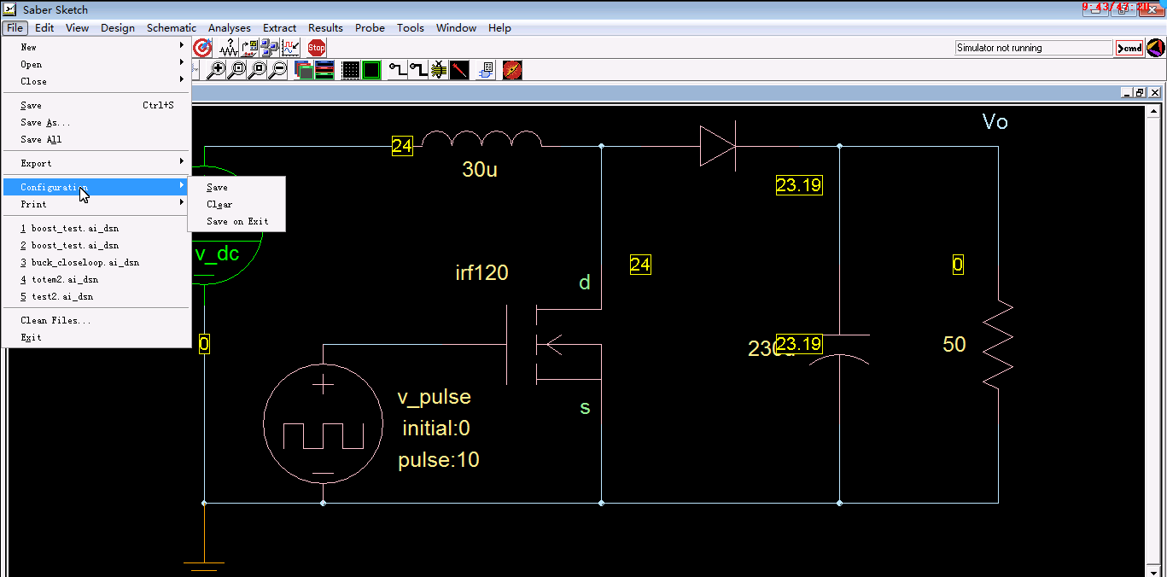
Task: Click the zoom out magnifier icon
Action: click(x=278, y=70)
